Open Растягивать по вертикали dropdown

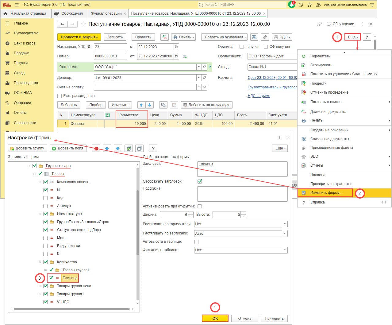285,234
